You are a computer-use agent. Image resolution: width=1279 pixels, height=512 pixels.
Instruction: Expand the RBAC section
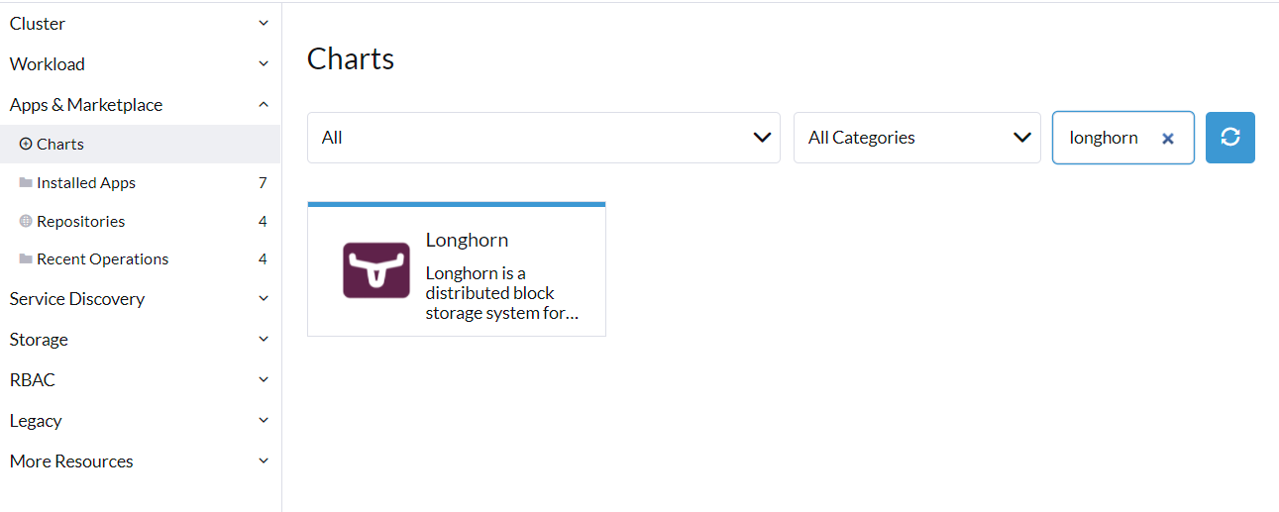pyautogui.click(x=264, y=380)
